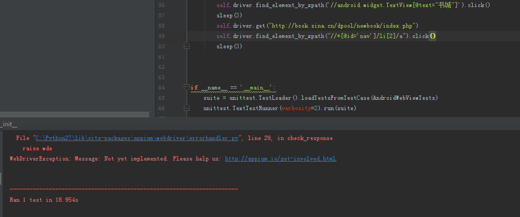Click line number 65 in the gutter

pyautogui.click(x=161, y=98)
